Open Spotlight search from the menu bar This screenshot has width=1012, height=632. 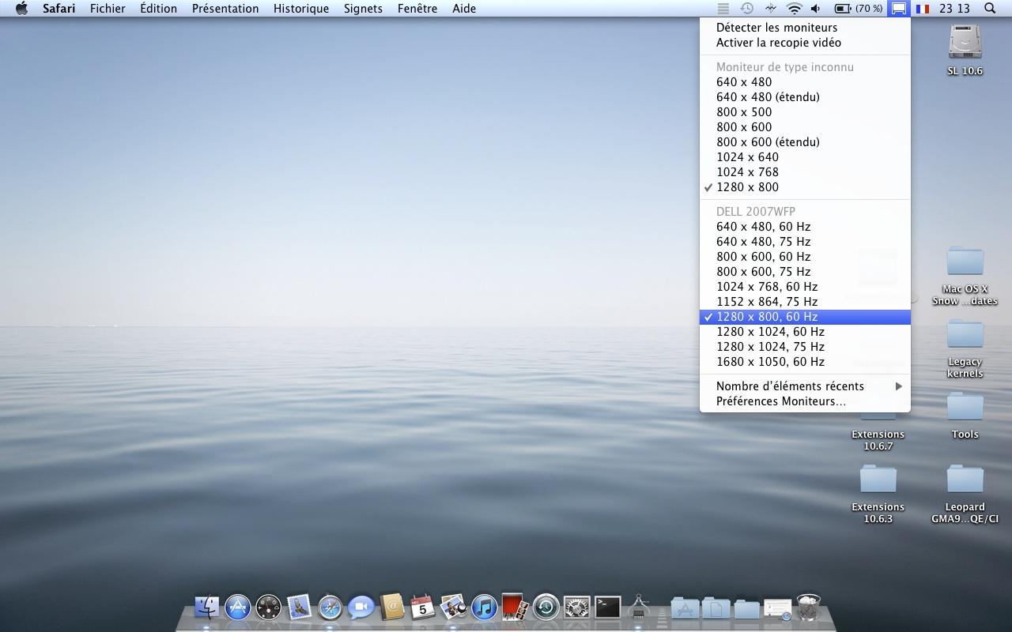click(x=989, y=9)
